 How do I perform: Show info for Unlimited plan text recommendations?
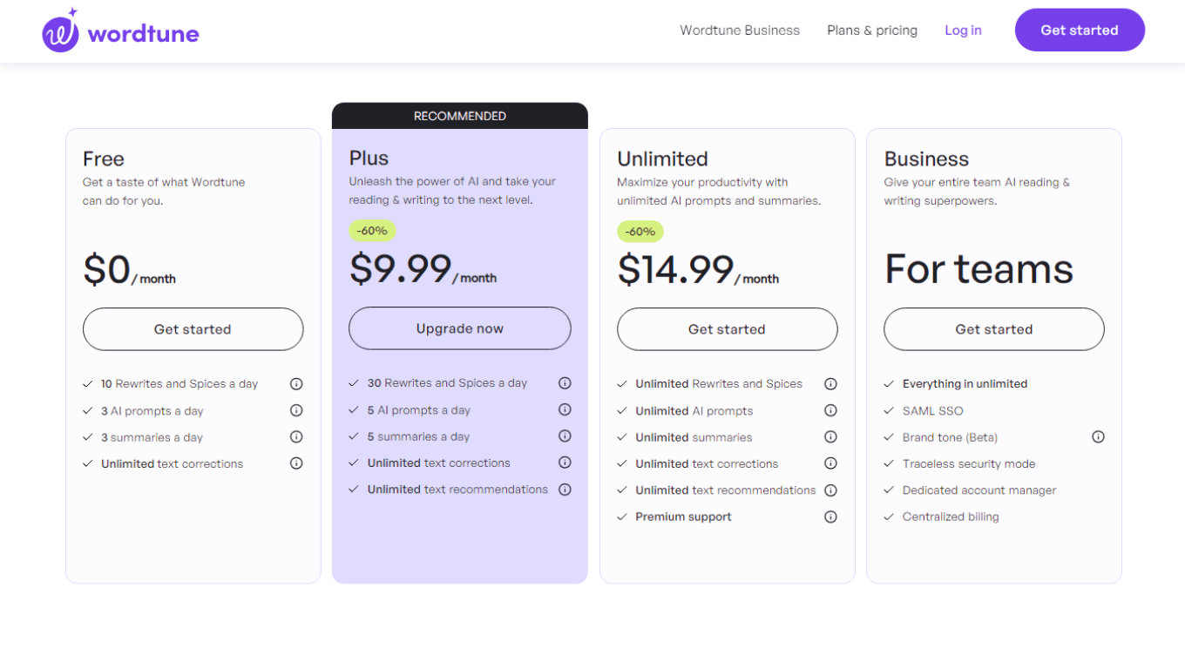(x=830, y=490)
